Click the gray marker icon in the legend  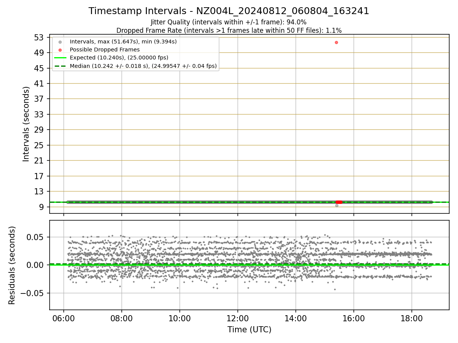[60, 42]
